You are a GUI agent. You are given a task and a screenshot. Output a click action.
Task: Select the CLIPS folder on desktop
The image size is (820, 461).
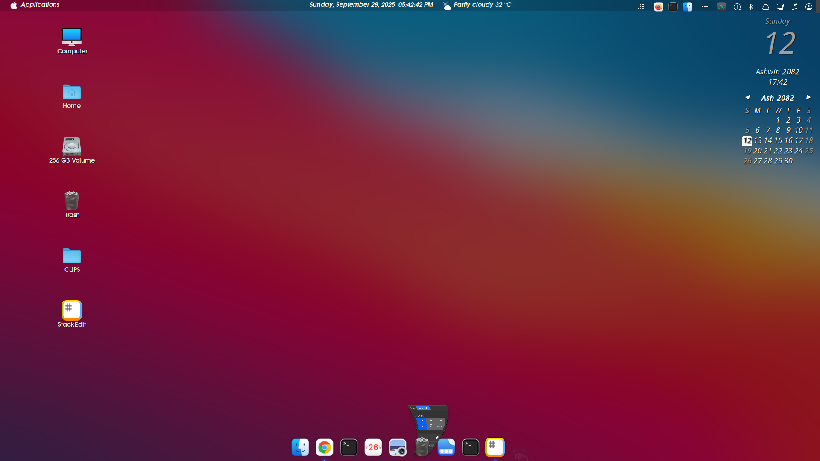coord(72,256)
